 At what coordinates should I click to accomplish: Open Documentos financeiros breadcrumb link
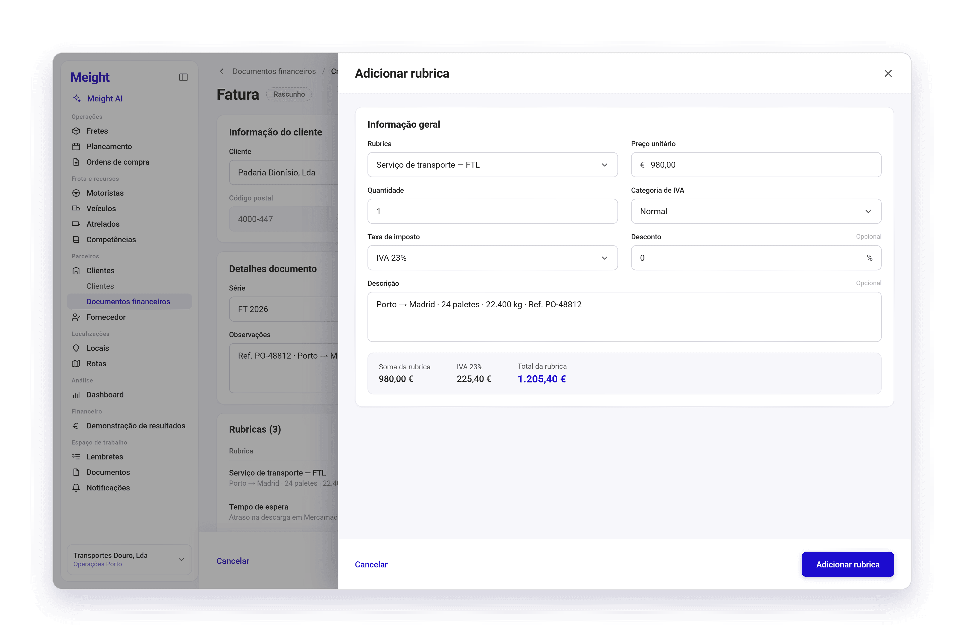(x=274, y=71)
